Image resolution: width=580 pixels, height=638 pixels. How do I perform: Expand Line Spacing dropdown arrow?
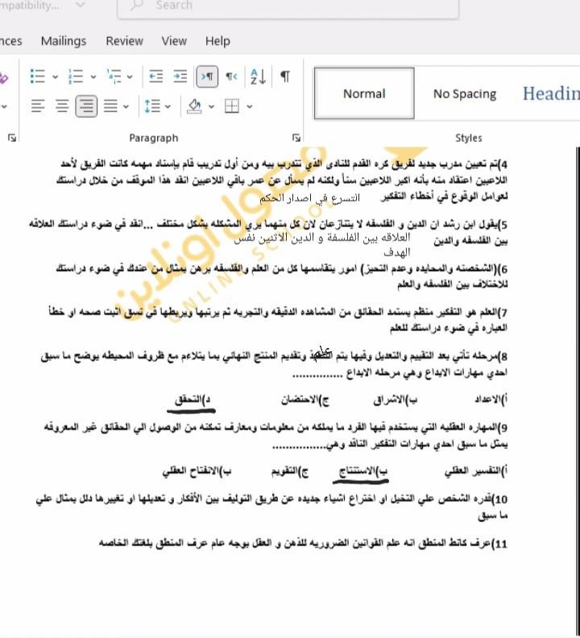click(168, 106)
